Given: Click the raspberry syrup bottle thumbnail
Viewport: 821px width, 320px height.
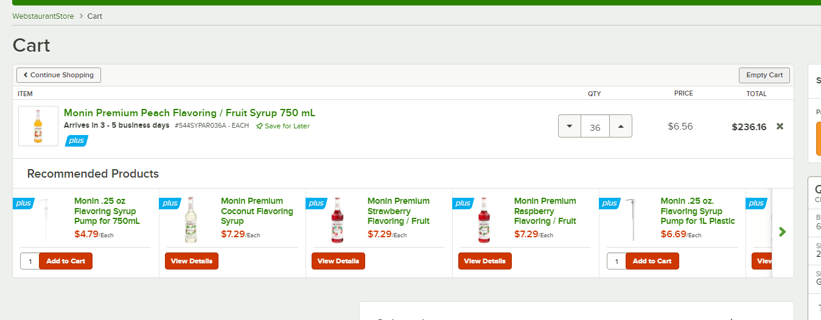Looking at the screenshot, I should coord(484,220).
